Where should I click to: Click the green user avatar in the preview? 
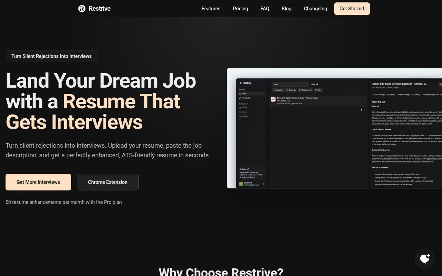pos(241,184)
